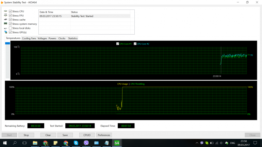This screenshot has width=262, height=147.
Task: Open the Action Center notifications icon
Action: [x=255, y=143]
